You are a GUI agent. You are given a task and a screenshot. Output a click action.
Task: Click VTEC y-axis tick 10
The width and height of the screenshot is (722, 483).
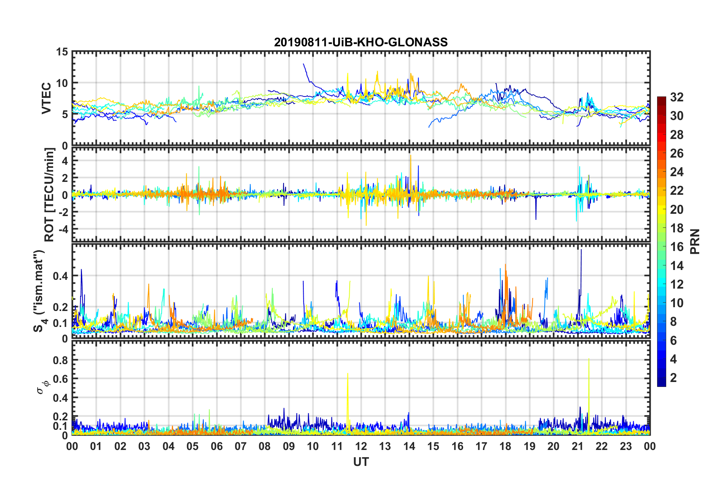pos(62,83)
